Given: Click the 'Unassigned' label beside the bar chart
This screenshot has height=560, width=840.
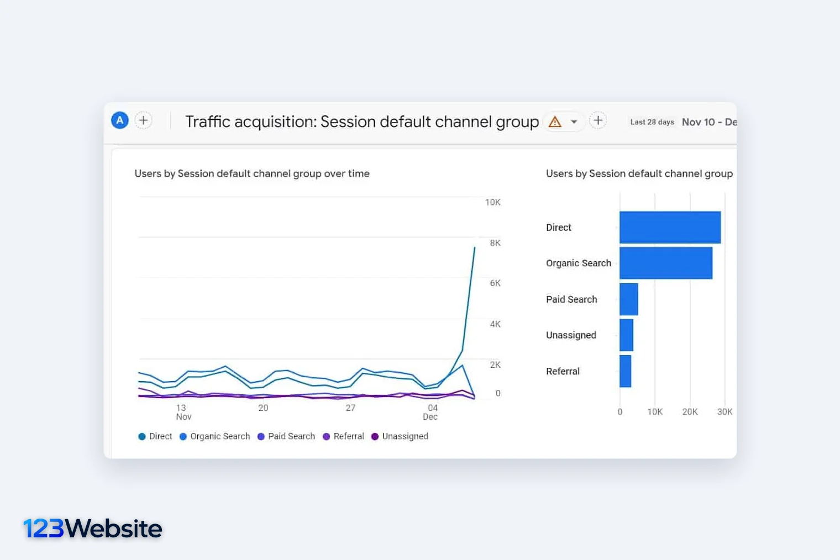Looking at the screenshot, I should point(571,335).
